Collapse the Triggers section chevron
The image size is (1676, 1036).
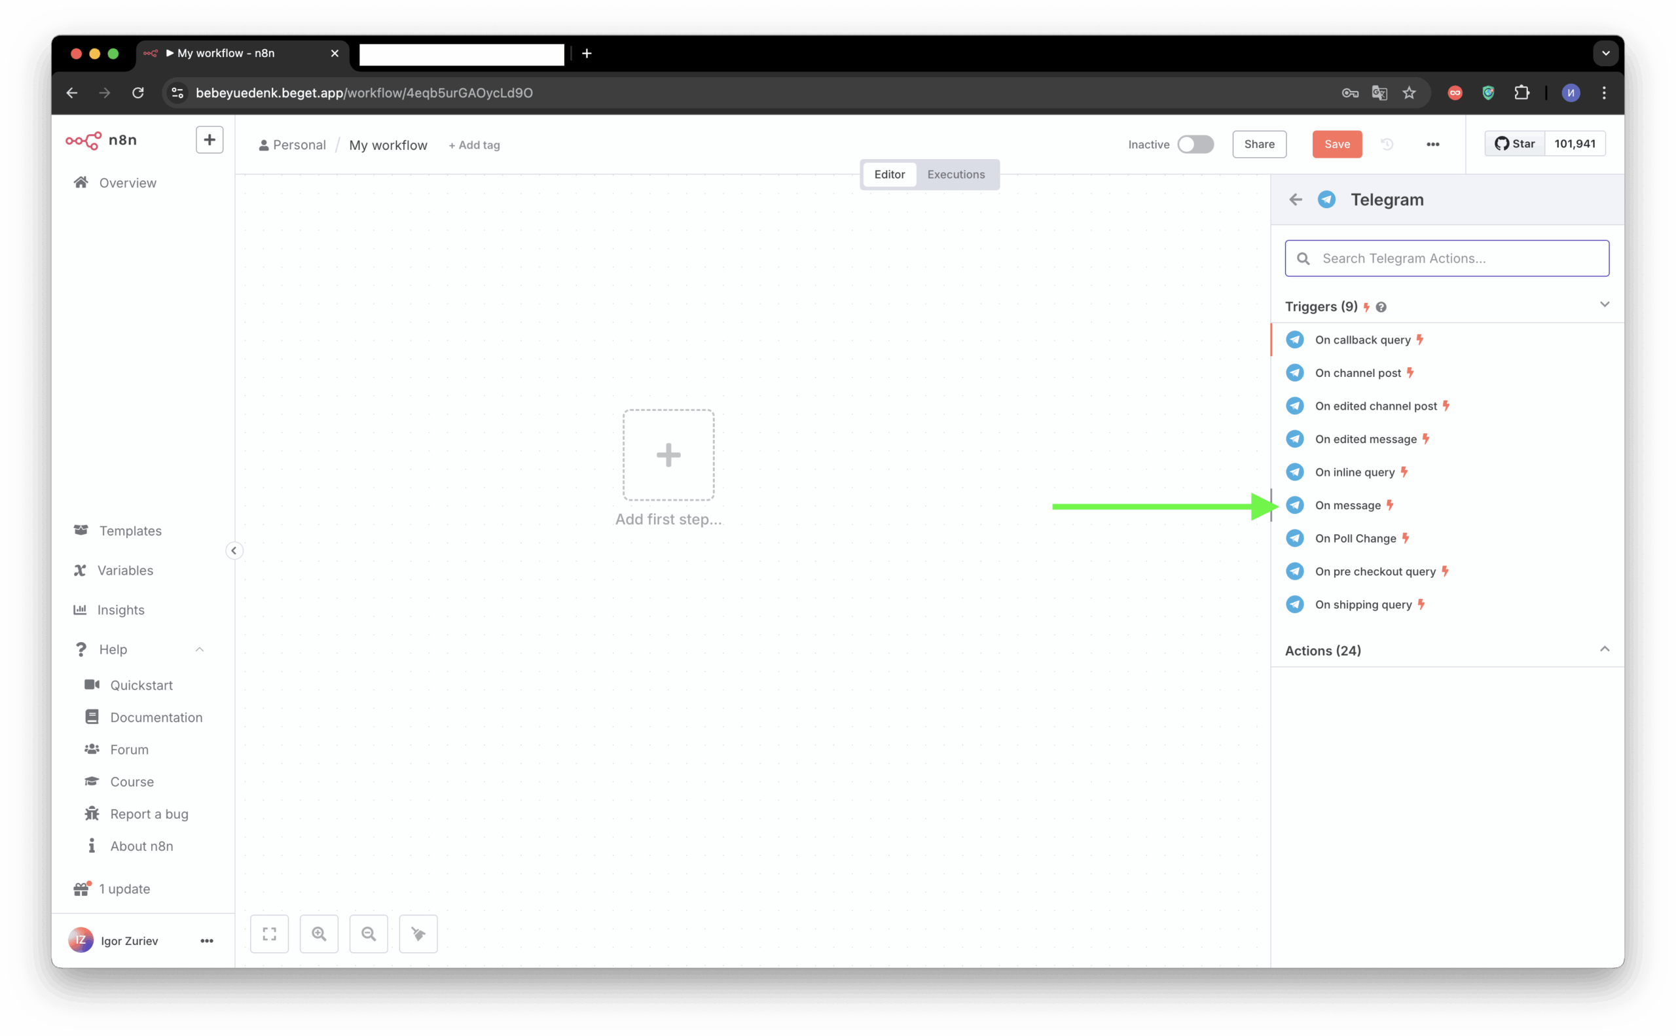coord(1604,304)
